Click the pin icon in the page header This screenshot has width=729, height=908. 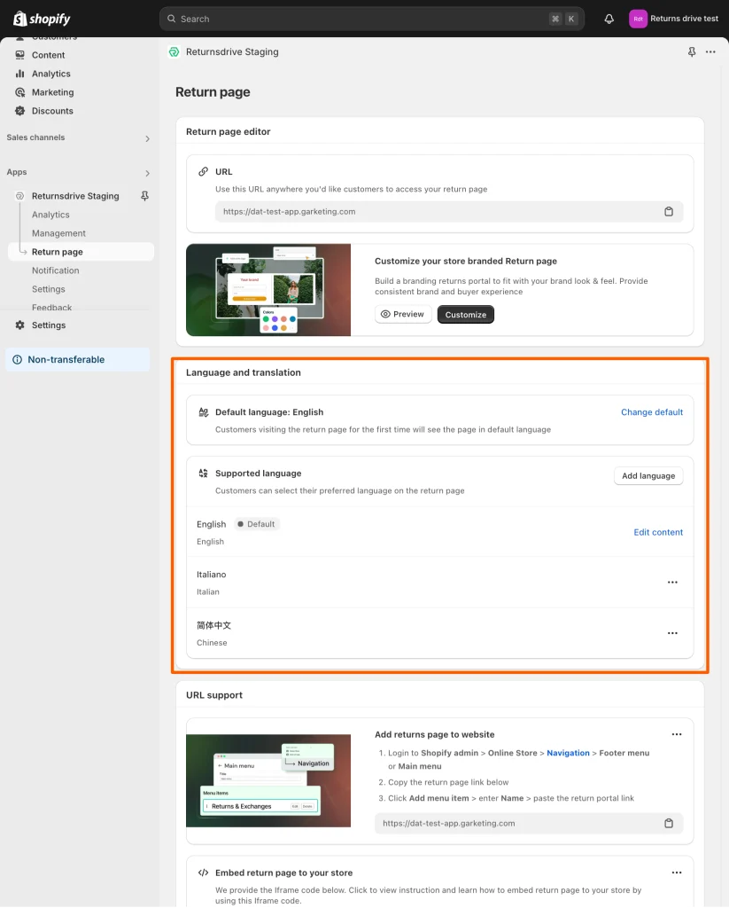coord(690,52)
